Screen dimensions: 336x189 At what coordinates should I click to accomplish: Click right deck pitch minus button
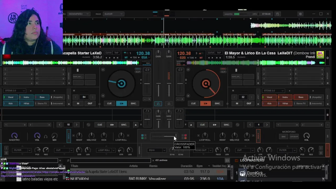pyautogui.click(x=178, y=99)
